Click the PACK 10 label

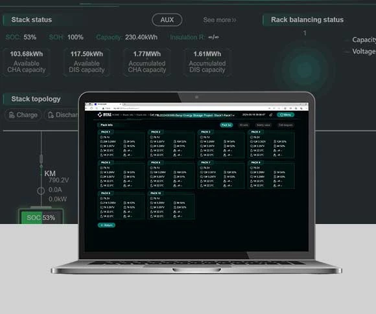(156, 193)
